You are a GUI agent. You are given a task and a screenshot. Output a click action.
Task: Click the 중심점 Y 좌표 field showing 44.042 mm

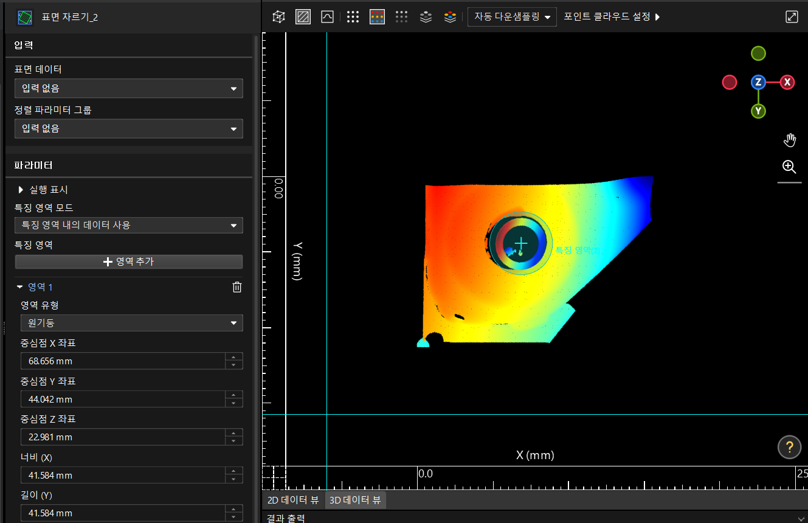click(x=123, y=399)
